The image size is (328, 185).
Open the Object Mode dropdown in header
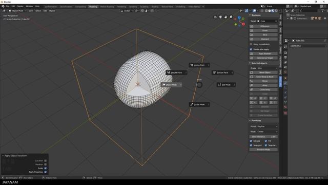[17, 11]
